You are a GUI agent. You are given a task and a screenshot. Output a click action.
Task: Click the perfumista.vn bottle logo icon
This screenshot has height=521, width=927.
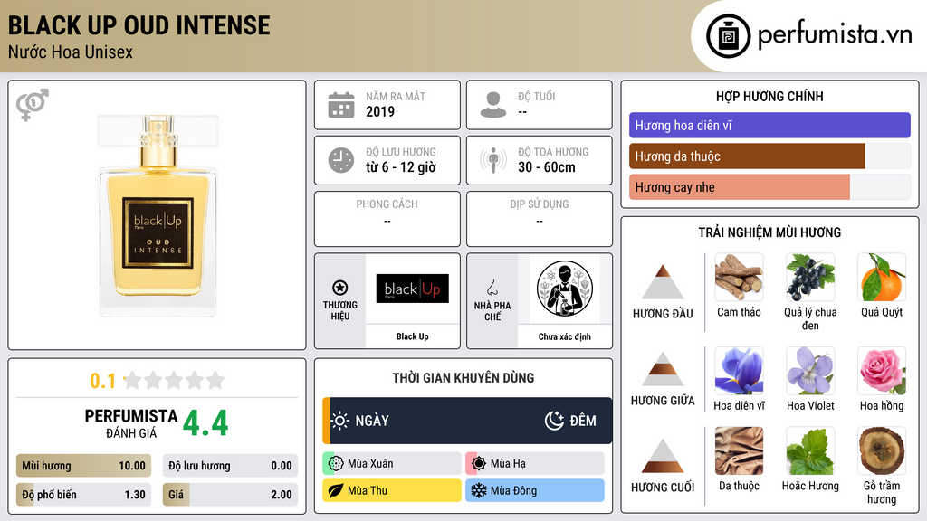[728, 36]
